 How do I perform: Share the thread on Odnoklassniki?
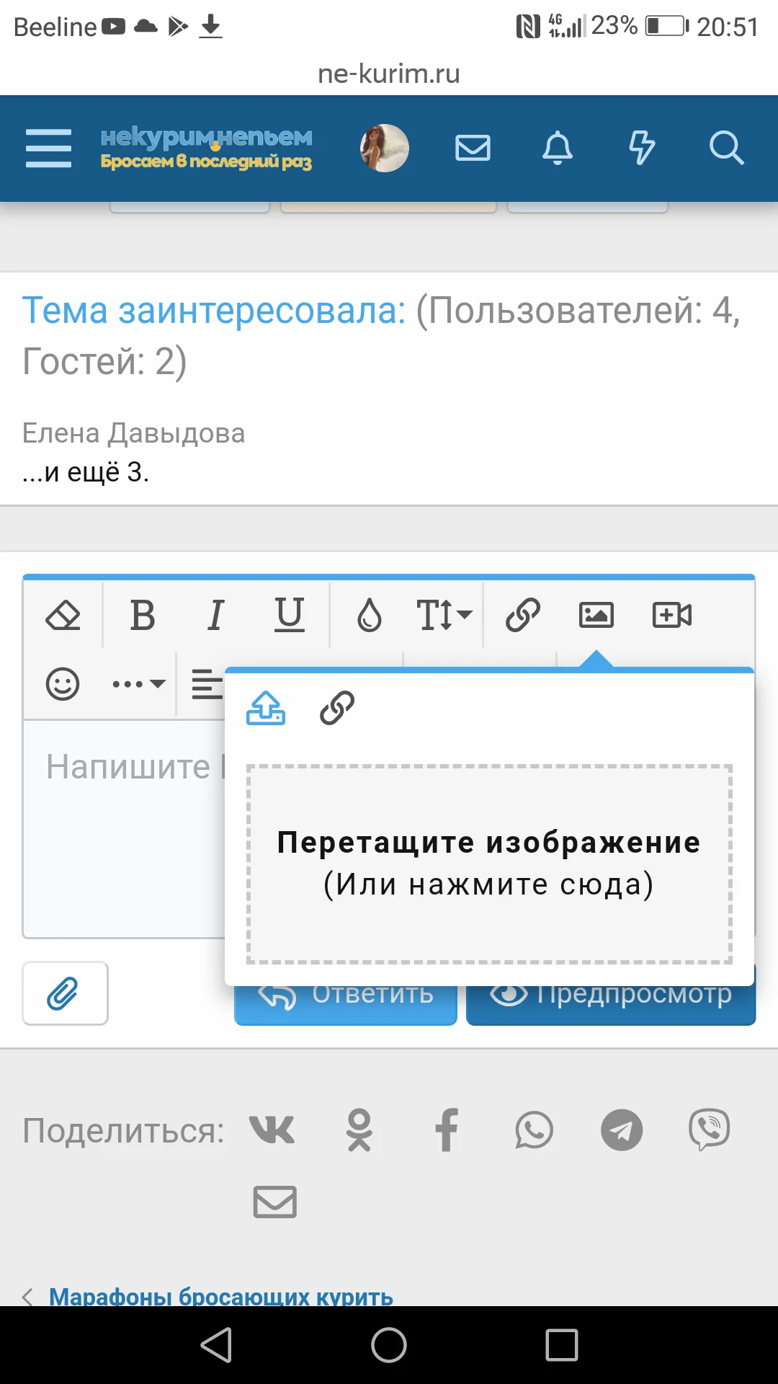pos(359,1130)
